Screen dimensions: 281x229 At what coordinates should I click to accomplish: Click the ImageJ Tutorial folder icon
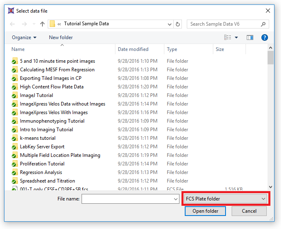point(14,95)
